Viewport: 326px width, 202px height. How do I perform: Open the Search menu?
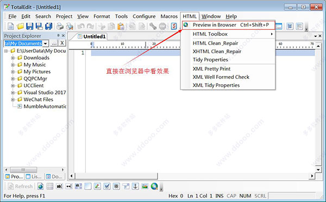point(43,16)
